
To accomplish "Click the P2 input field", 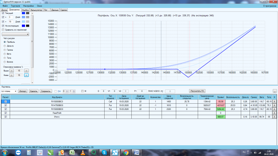I will [x=170, y=91].
